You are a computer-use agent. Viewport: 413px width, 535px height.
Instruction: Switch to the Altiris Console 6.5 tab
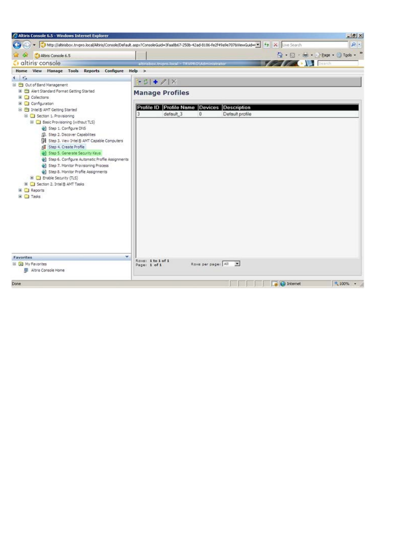click(84, 55)
